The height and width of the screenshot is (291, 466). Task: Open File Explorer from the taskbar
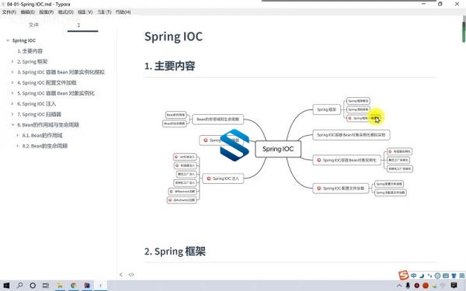pyautogui.click(x=60, y=286)
